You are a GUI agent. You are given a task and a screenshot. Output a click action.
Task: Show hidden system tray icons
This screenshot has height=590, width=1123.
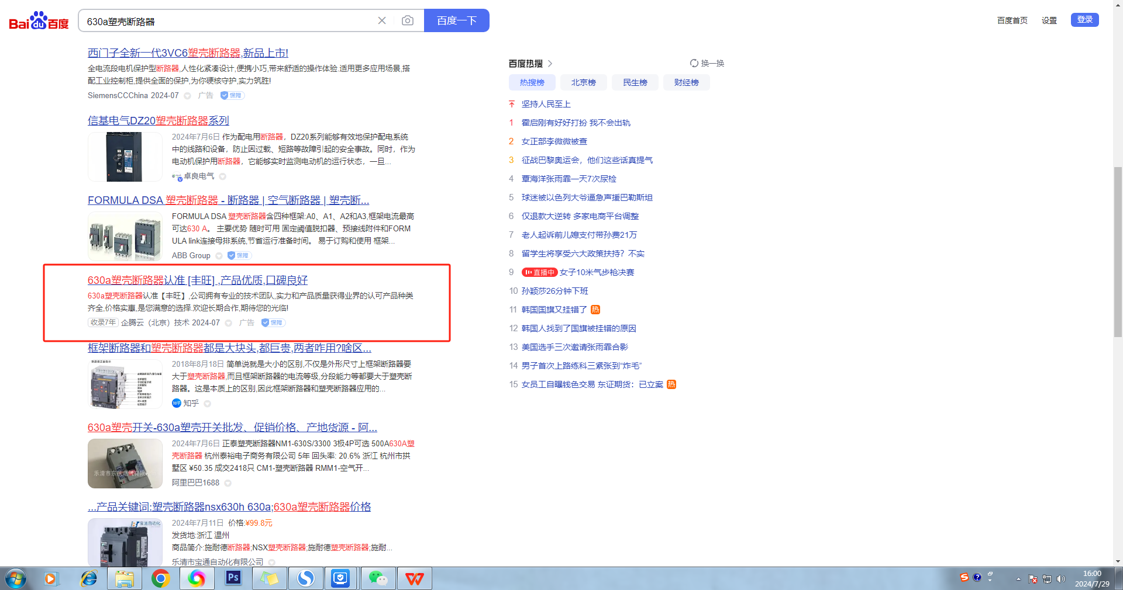click(1018, 579)
